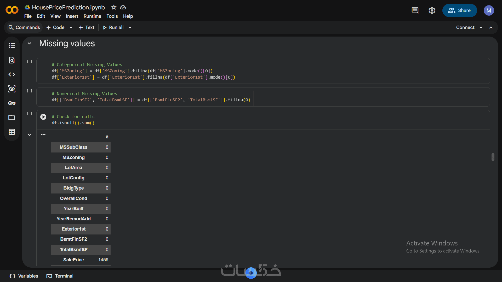Open the Variables panel

(x=24, y=276)
